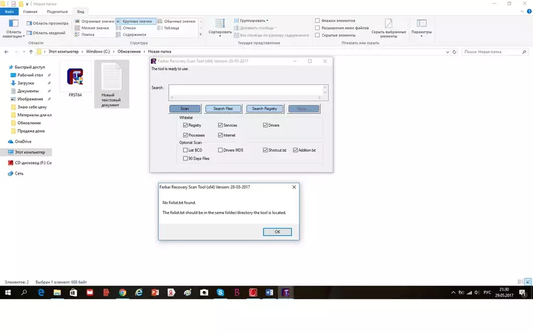The height and width of the screenshot is (334, 533).
Task: Select the Новый текстовый документ file
Action: (x=111, y=84)
